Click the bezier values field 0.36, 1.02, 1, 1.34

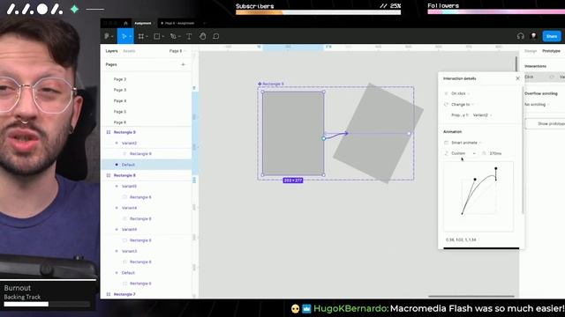click(x=461, y=240)
